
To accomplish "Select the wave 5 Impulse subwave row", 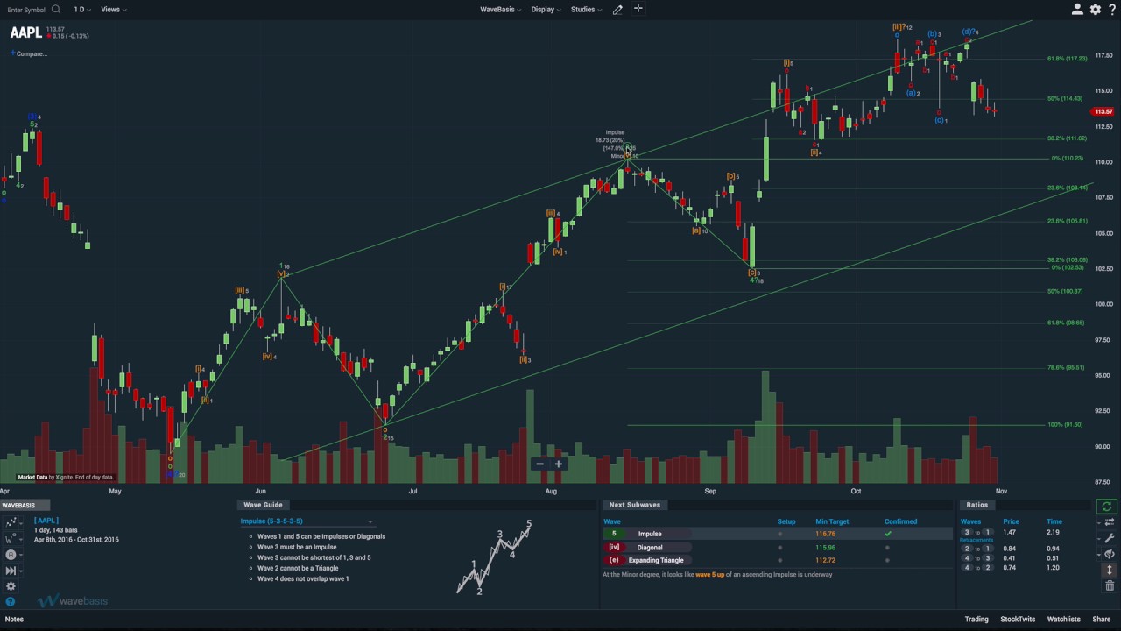I will [x=777, y=534].
